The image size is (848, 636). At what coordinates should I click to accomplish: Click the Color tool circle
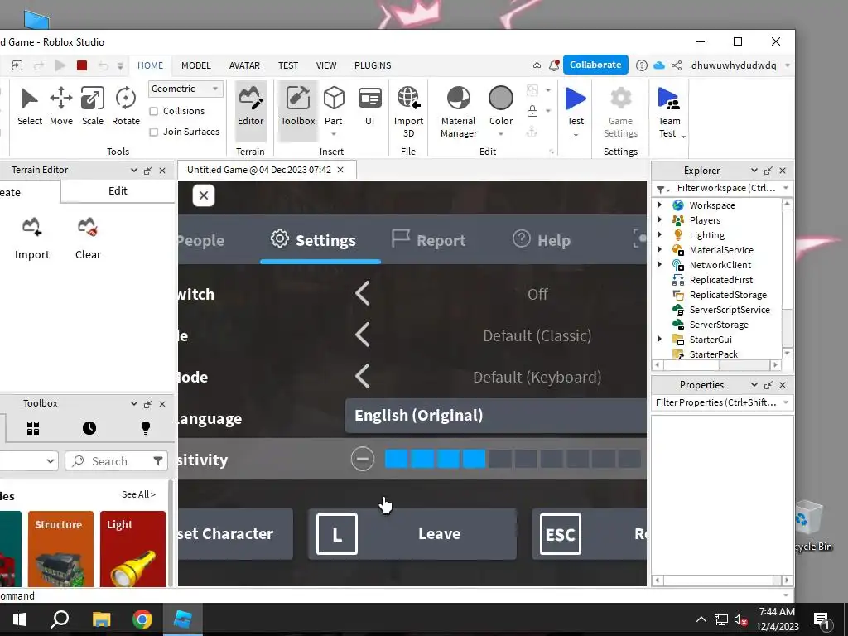click(x=501, y=99)
